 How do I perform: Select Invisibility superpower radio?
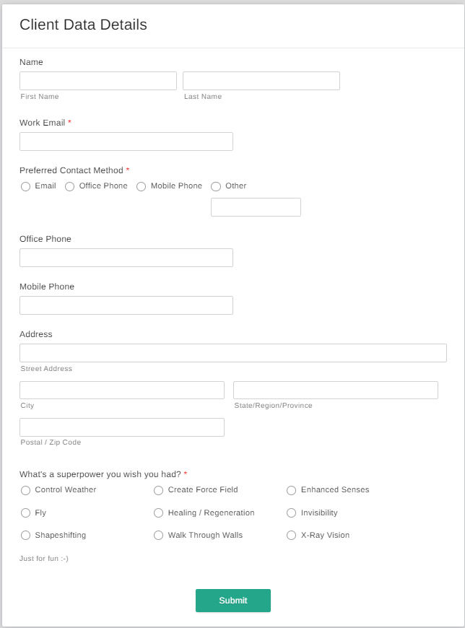[x=292, y=513]
